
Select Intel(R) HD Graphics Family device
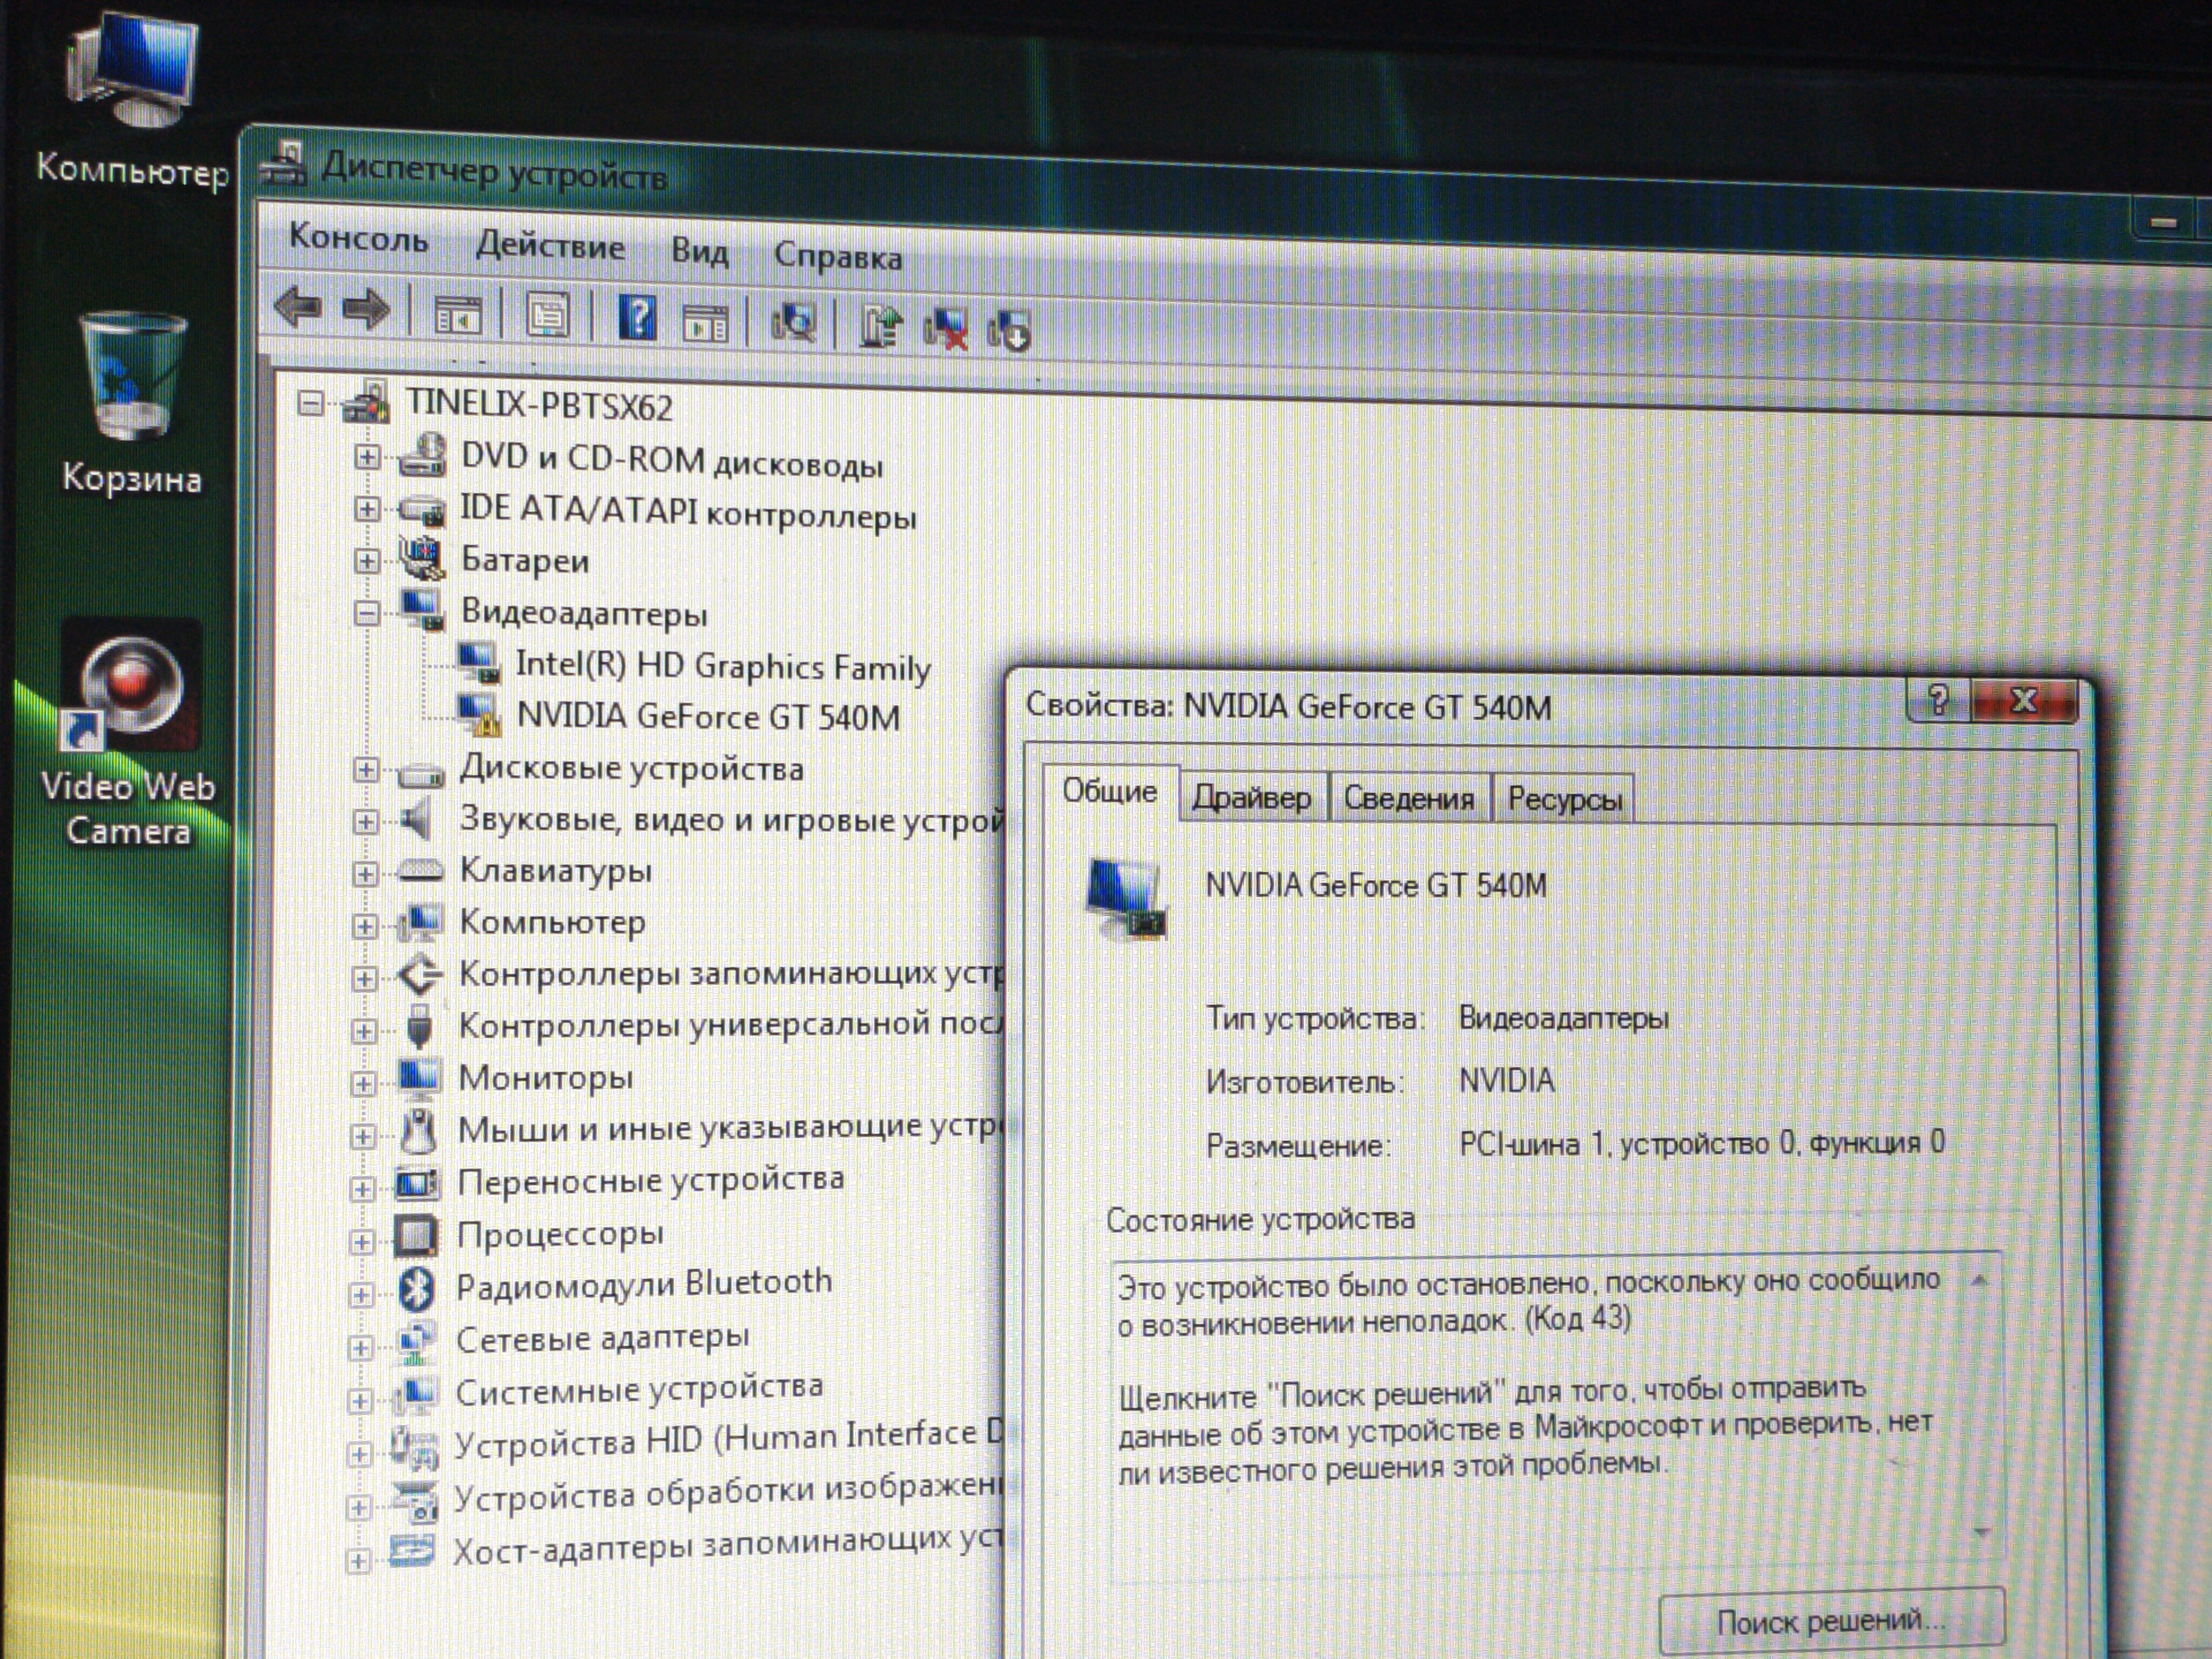[x=722, y=666]
